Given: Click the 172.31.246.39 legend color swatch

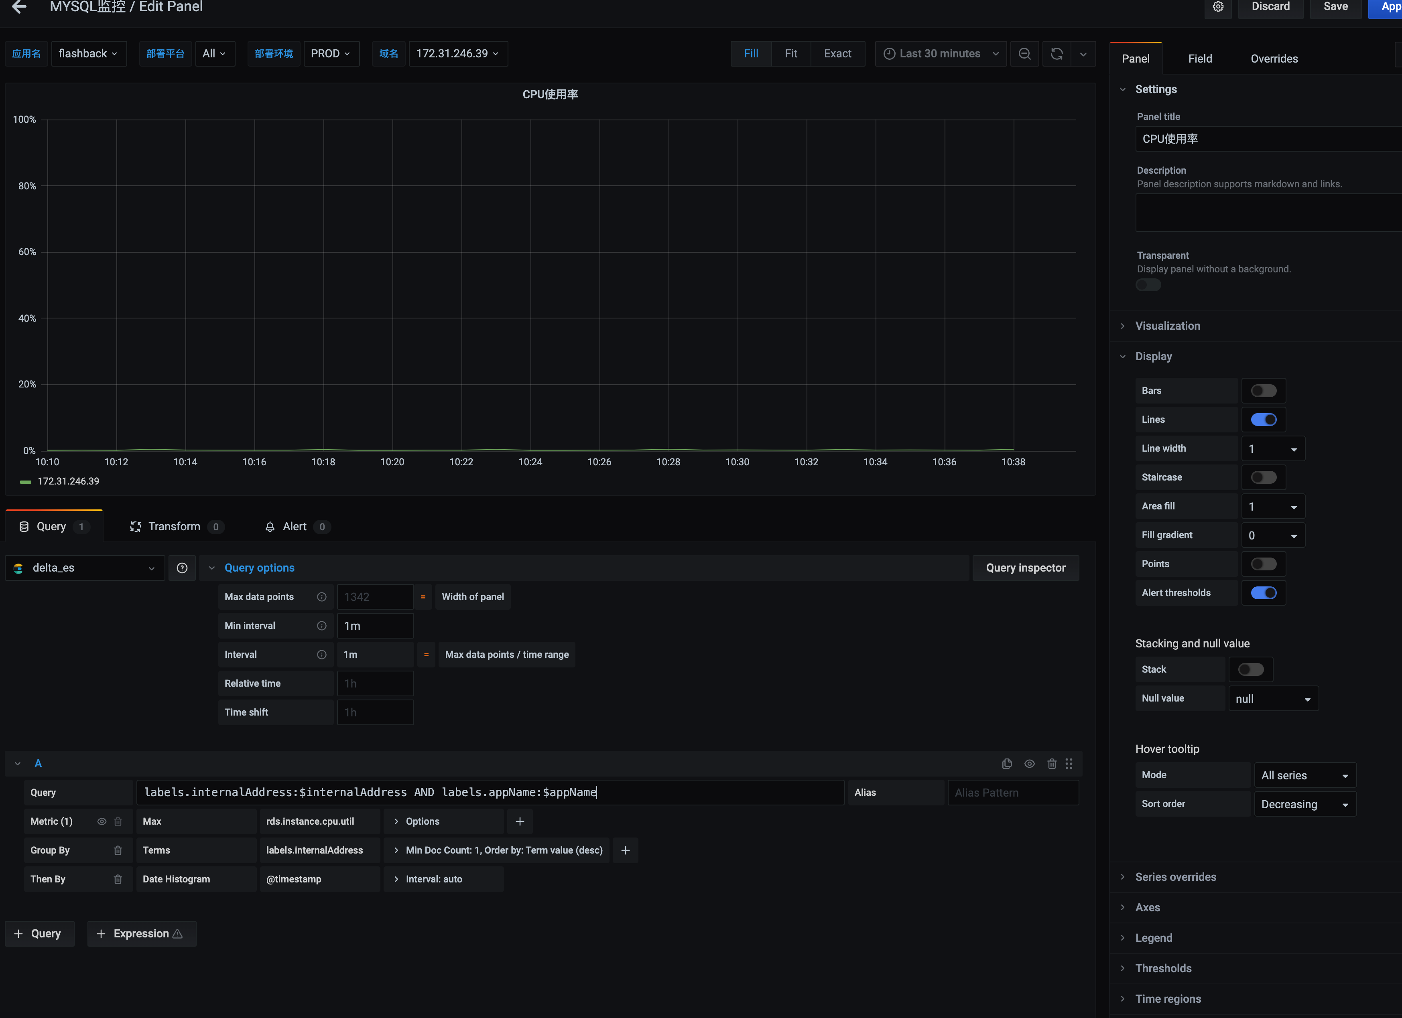Looking at the screenshot, I should [25, 481].
